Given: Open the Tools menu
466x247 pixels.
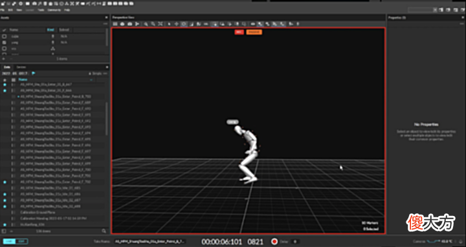Looking at the screenshot, I should pyautogui.click(x=41, y=10).
